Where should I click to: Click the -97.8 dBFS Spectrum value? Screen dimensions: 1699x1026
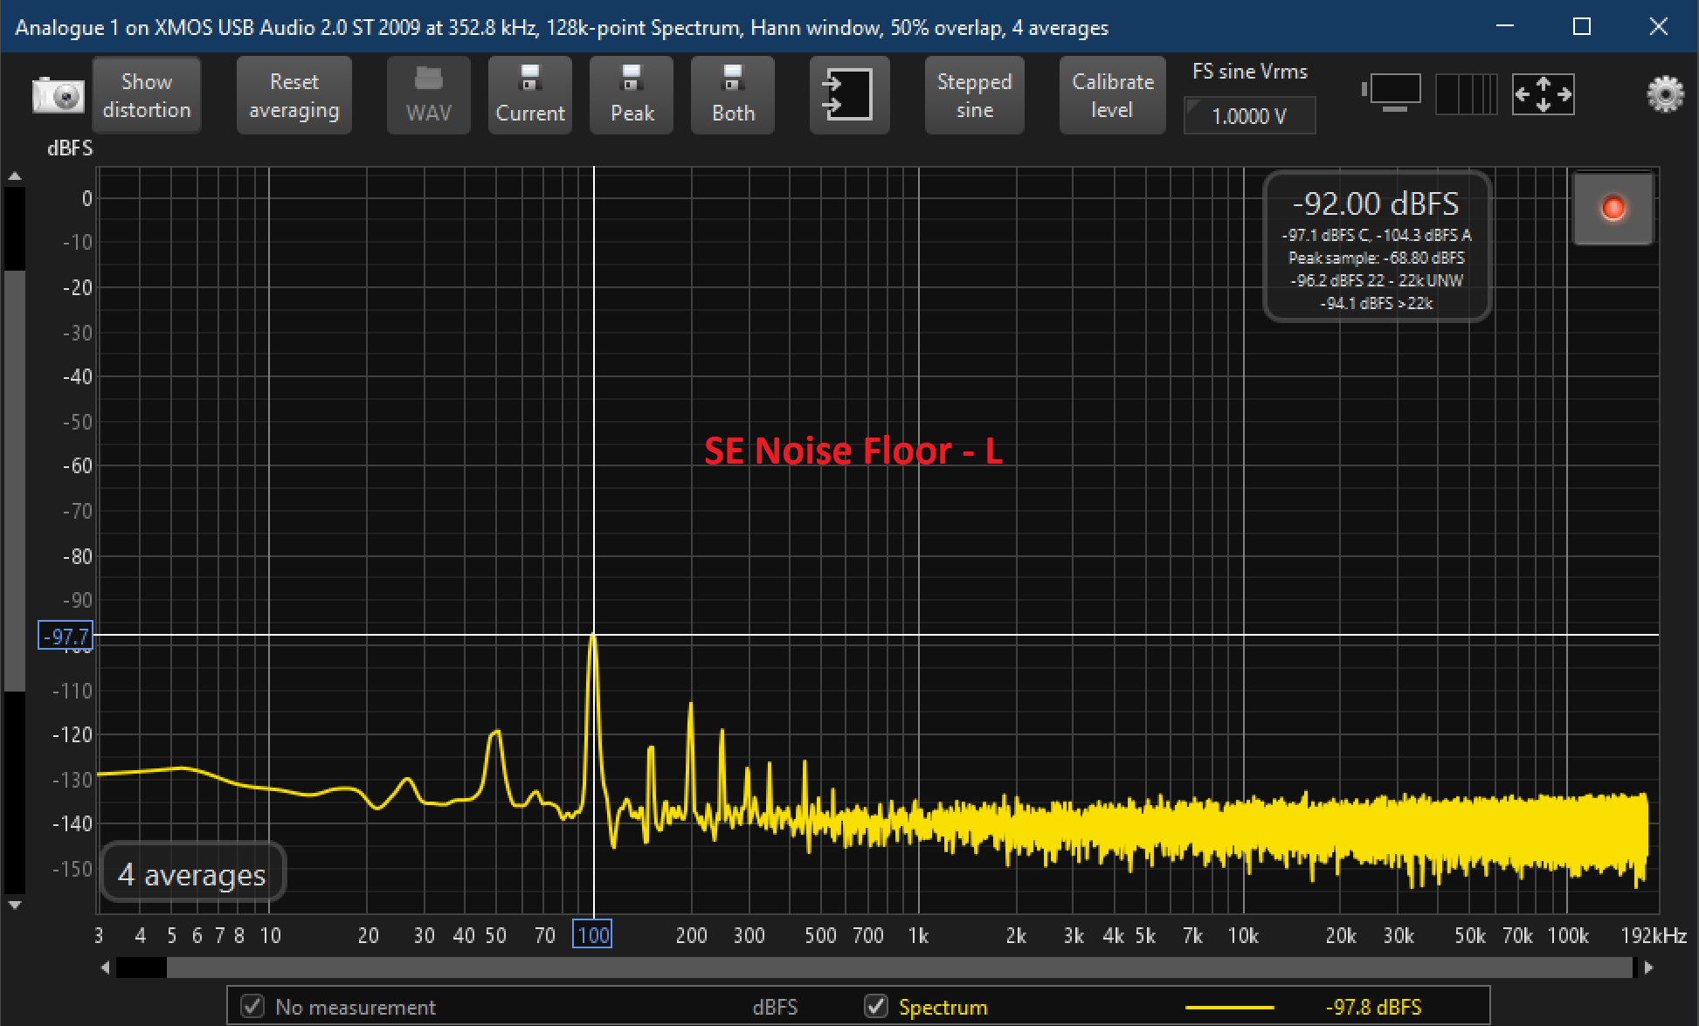tap(1373, 1007)
